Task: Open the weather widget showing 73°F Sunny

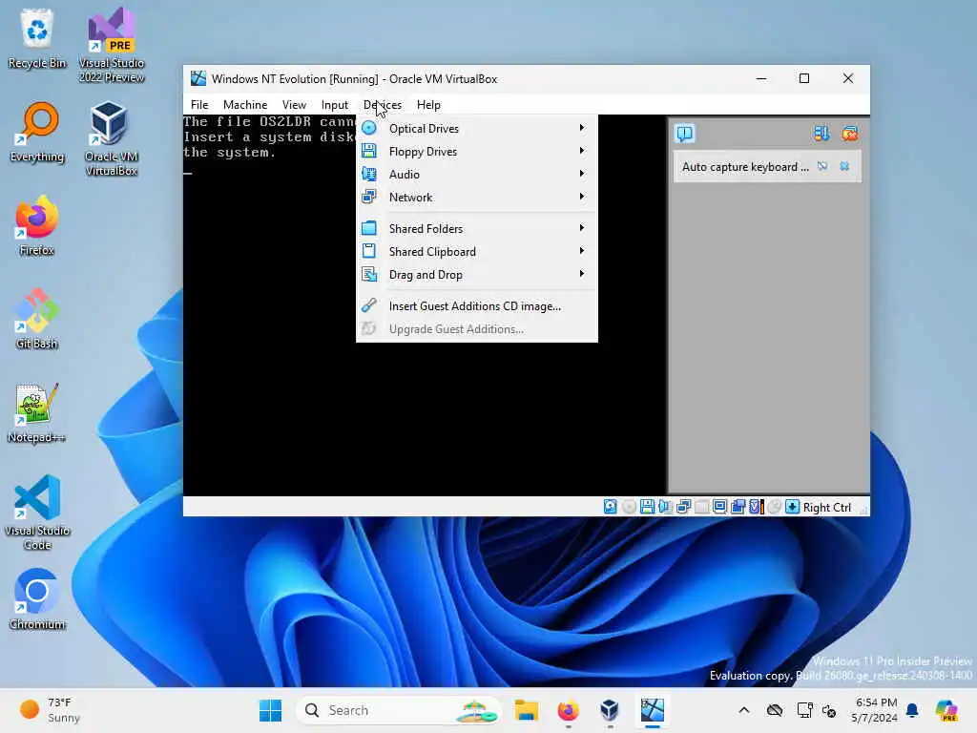Action: (x=50, y=710)
